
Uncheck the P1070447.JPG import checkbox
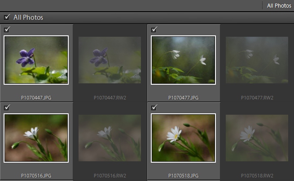(7, 30)
